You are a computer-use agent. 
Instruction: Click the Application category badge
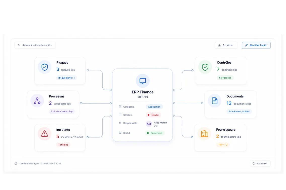pos(154,107)
